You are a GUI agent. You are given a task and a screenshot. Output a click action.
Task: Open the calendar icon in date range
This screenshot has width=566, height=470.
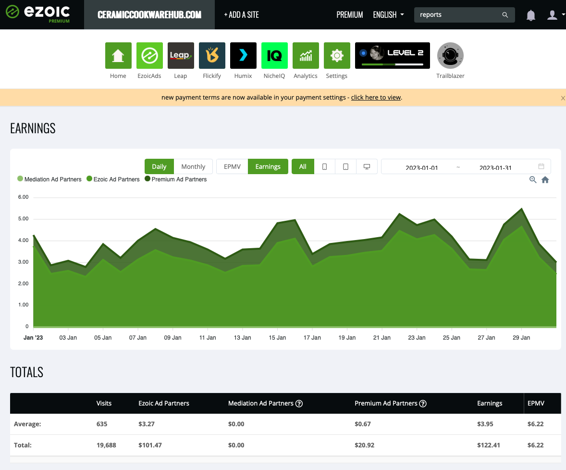pos(541,166)
